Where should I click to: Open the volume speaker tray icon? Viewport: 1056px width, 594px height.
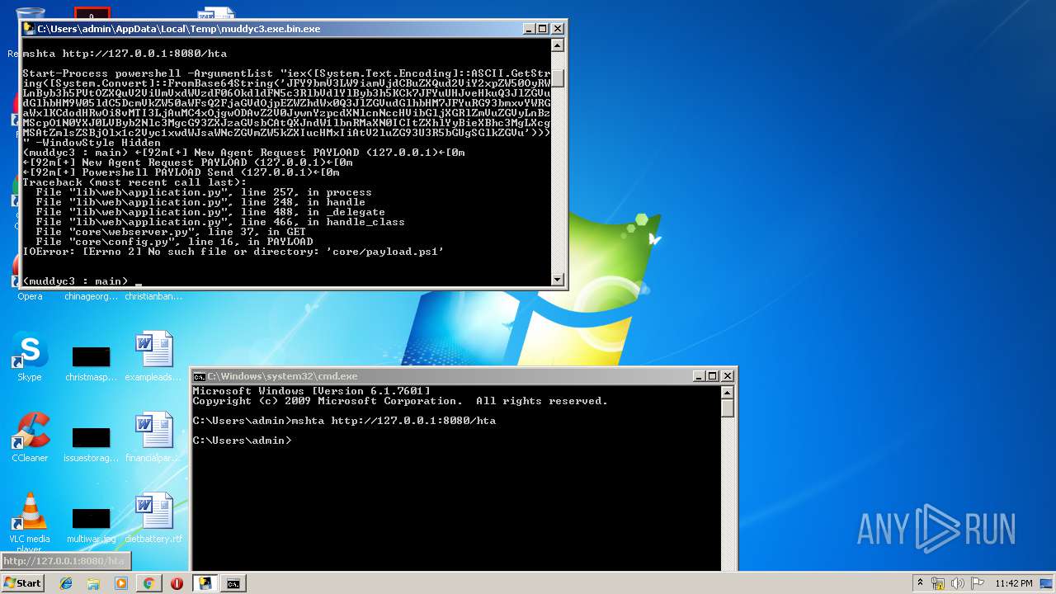(957, 583)
